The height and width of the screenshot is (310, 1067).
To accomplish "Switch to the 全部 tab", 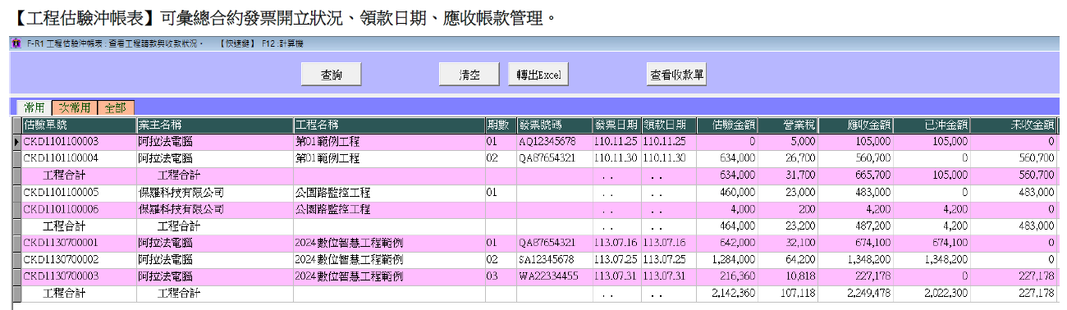I will click(116, 107).
